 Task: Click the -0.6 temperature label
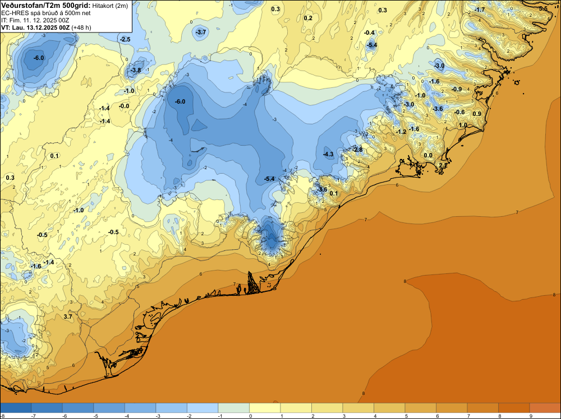(x=459, y=112)
